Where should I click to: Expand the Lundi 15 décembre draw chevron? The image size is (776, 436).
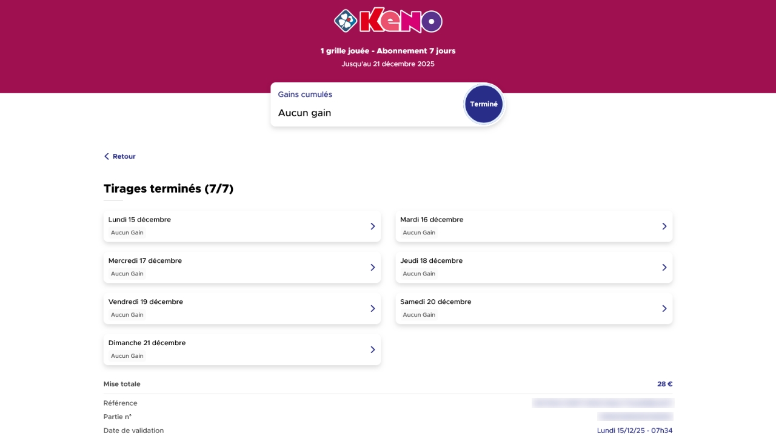click(373, 226)
